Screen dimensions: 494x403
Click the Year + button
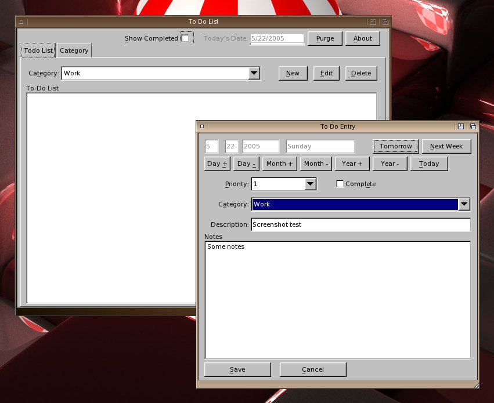(x=352, y=164)
